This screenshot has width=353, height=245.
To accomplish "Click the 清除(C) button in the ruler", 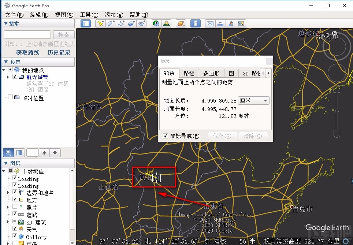I will click(x=253, y=136).
